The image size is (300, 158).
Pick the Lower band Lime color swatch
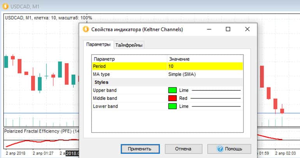[x=172, y=106]
